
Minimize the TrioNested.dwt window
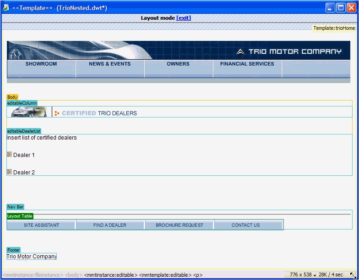330,8
